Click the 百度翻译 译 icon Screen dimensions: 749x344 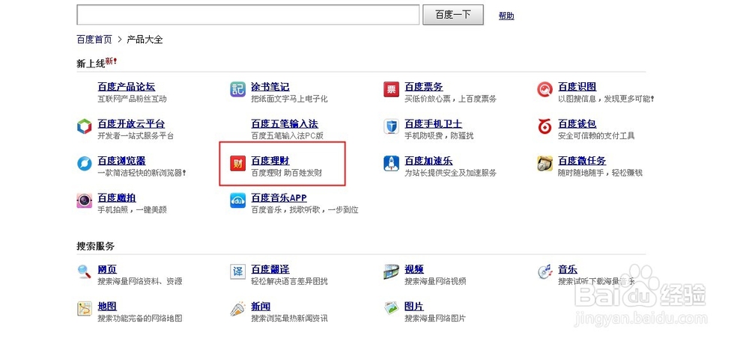(x=237, y=272)
